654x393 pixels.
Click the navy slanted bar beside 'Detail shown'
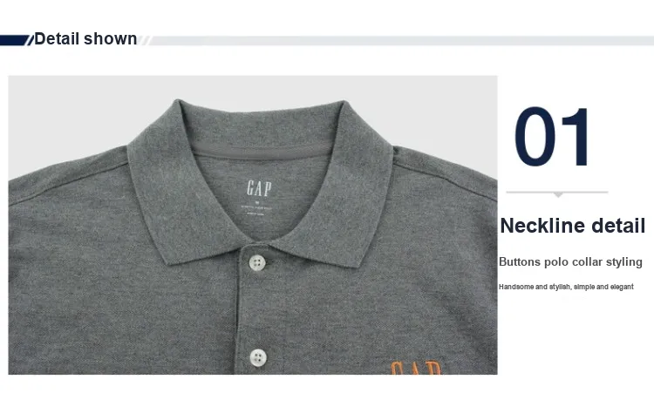coord(14,40)
